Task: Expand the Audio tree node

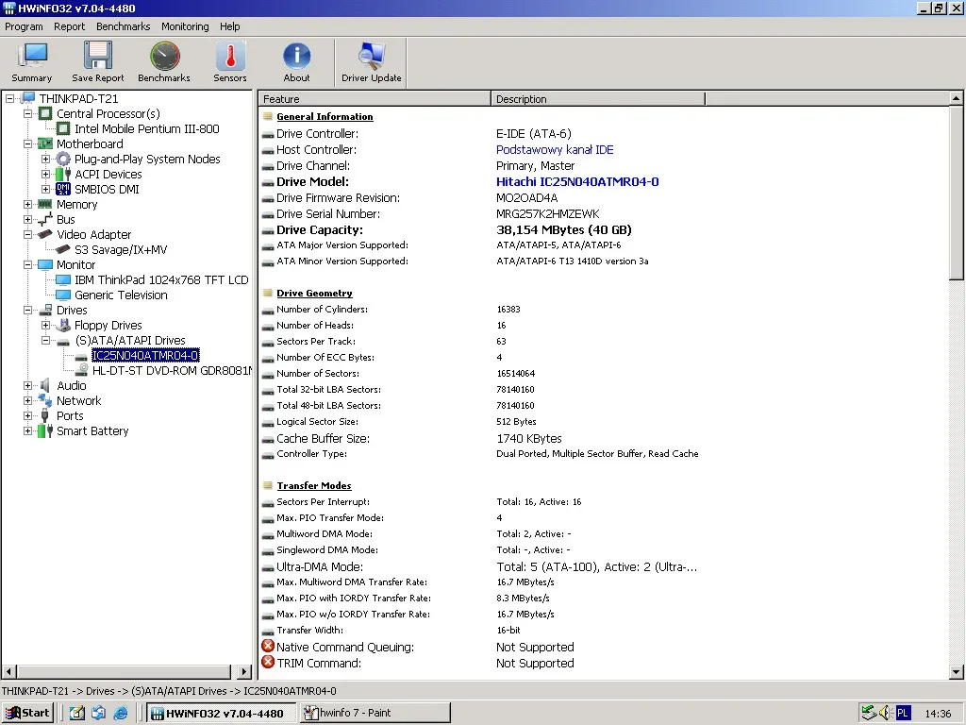Action: point(27,385)
